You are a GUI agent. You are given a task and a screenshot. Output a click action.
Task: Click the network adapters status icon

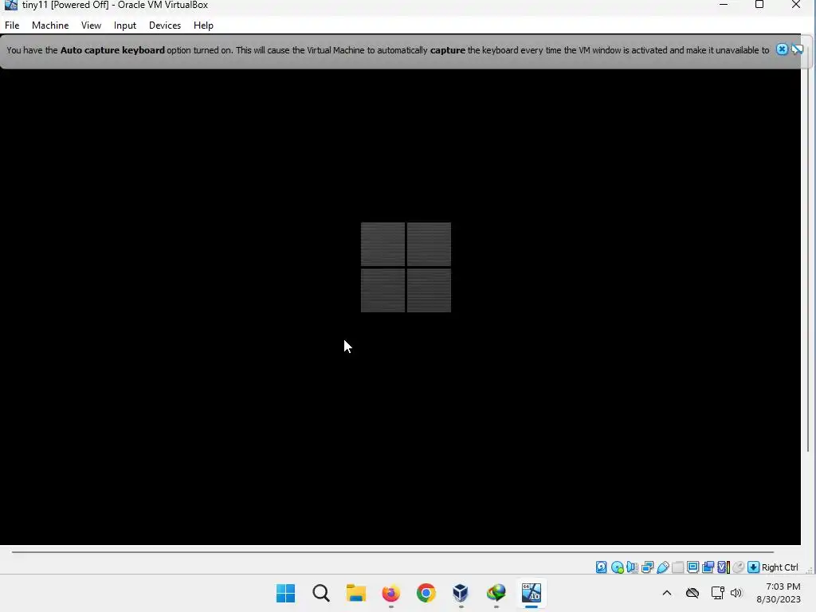pyautogui.click(x=647, y=567)
